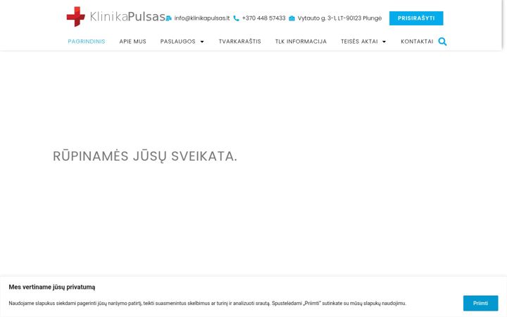
Task: Click the phone handset icon
Action: coord(236,18)
